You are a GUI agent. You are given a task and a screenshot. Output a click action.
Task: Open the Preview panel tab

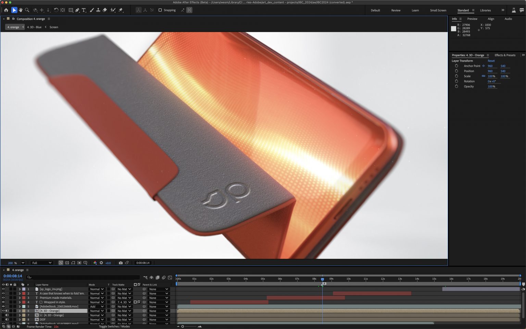pos(472,19)
